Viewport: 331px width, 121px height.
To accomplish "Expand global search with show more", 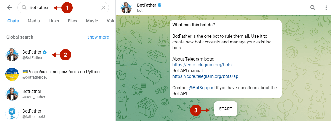I will tap(98, 37).
